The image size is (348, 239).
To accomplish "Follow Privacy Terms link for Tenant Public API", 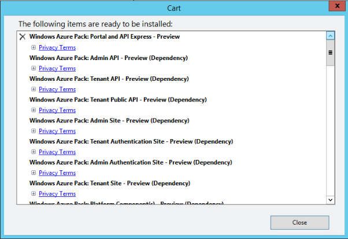I will (x=57, y=110).
